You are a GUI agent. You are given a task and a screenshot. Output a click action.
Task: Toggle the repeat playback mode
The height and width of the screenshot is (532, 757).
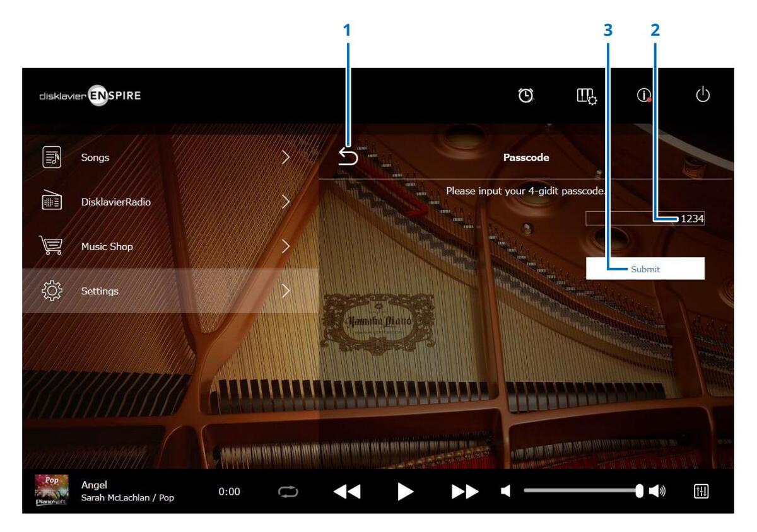pos(288,492)
